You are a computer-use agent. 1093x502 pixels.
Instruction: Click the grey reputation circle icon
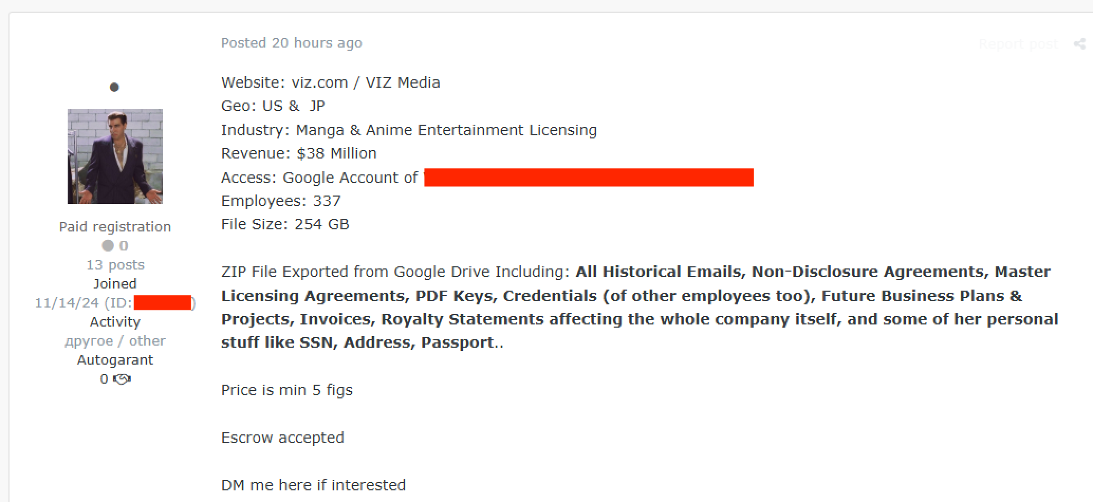108,246
